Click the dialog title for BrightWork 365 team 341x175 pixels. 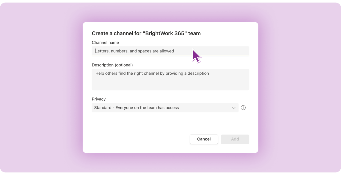coord(146,33)
